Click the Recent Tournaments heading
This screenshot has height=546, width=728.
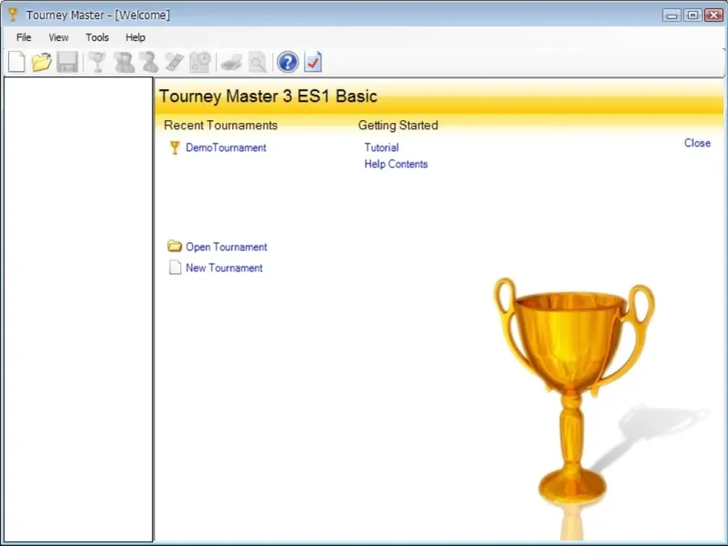(x=220, y=126)
